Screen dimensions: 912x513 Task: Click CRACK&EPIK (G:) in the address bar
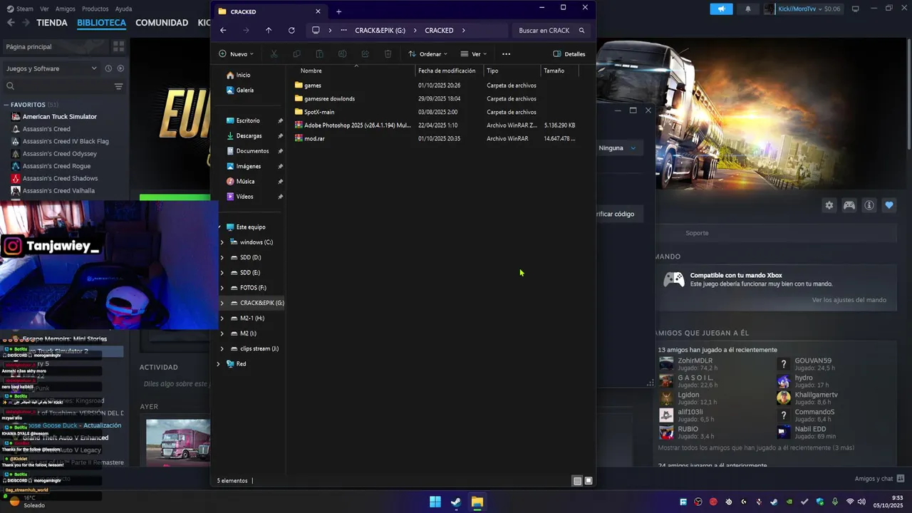coord(380,31)
